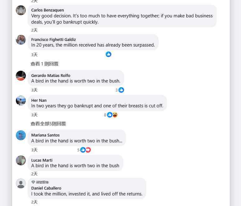Click Mariana Santos's avatar

click(x=21, y=135)
